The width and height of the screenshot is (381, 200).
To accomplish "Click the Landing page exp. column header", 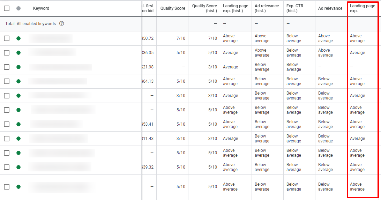I will coord(362,8).
